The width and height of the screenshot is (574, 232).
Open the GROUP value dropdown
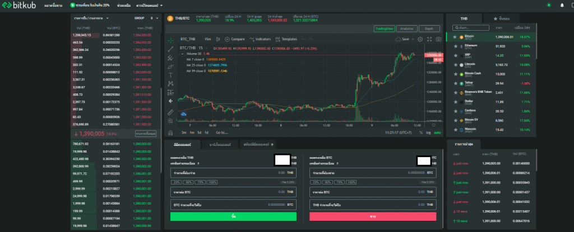coord(155,18)
